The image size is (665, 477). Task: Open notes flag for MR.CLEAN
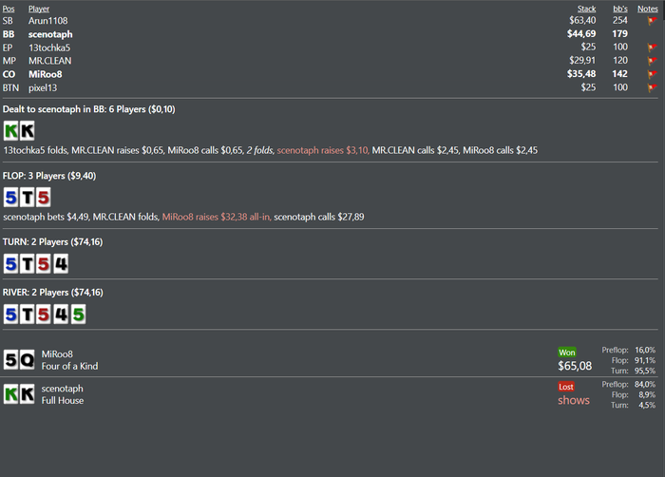click(652, 60)
